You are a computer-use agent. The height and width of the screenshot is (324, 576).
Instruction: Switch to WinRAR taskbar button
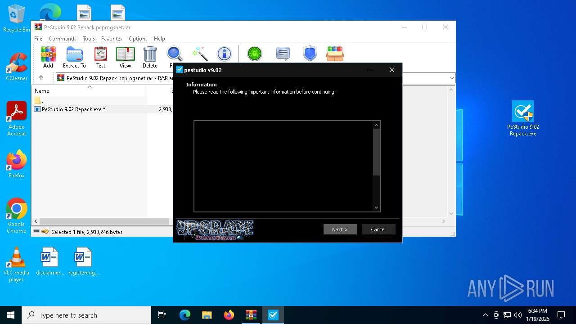(x=251, y=315)
